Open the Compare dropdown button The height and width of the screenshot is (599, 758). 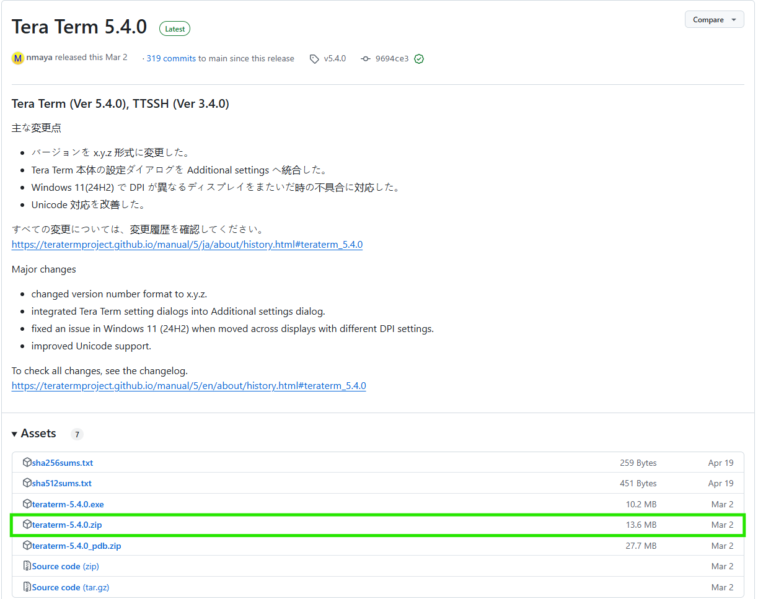pyautogui.click(x=714, y=20)
